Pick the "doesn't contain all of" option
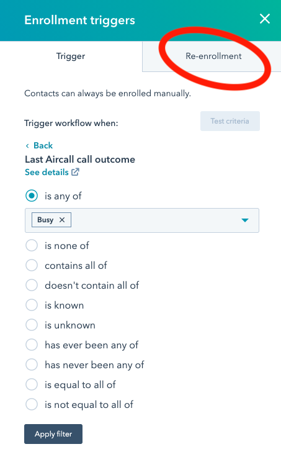281x457 pixels. (x=32, y=285)
